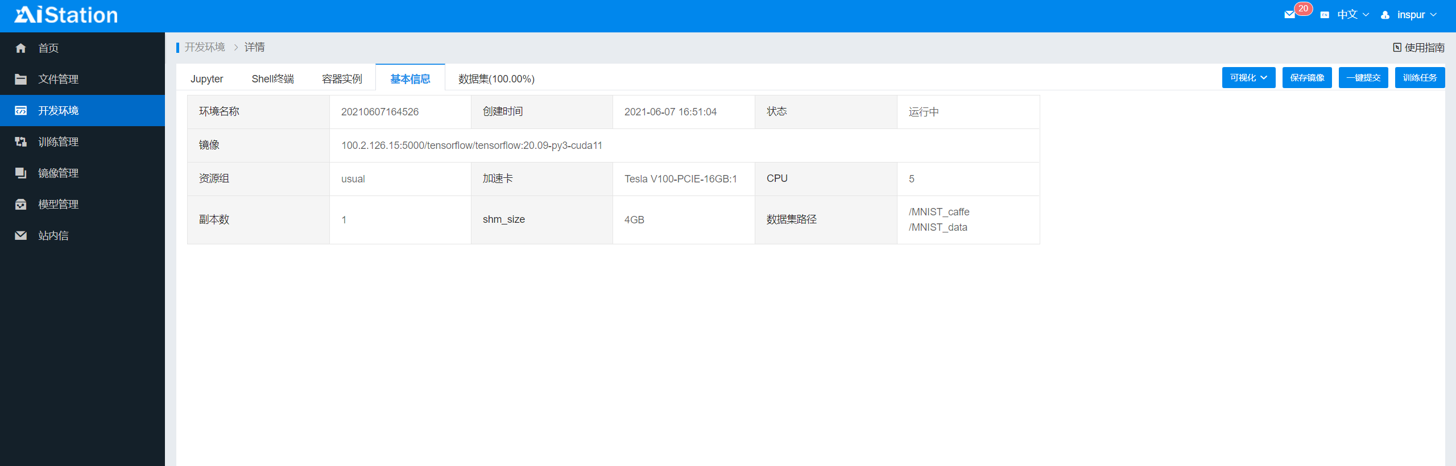Click the 保存镜像 button
This screenshot has height=466, width=1456.
click(x=1306, y=78)
